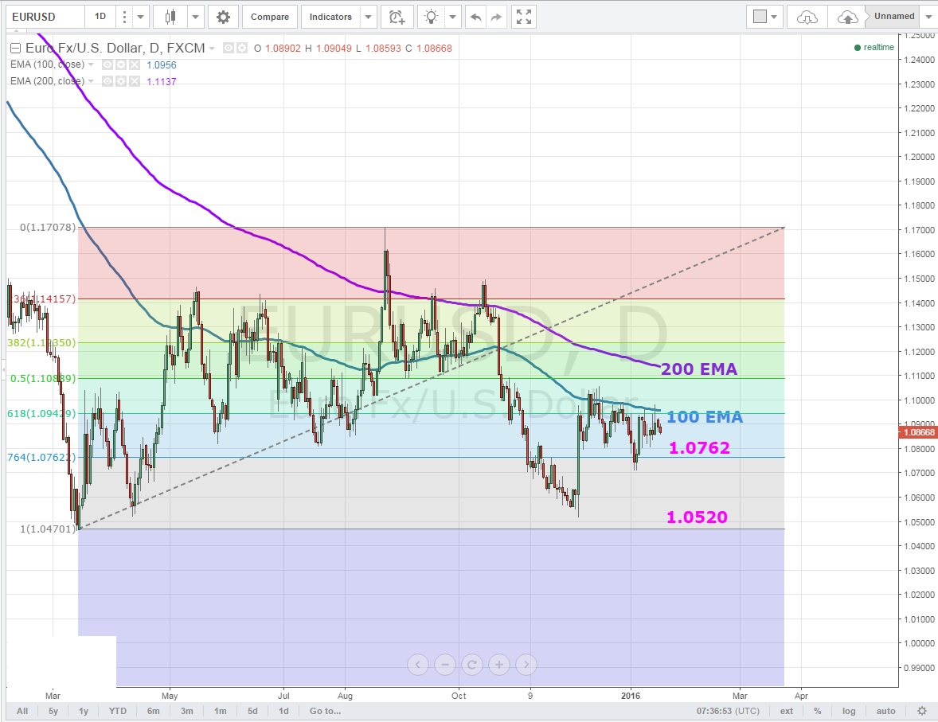
Task: Enable percent scale with % button
Action: 817,711
